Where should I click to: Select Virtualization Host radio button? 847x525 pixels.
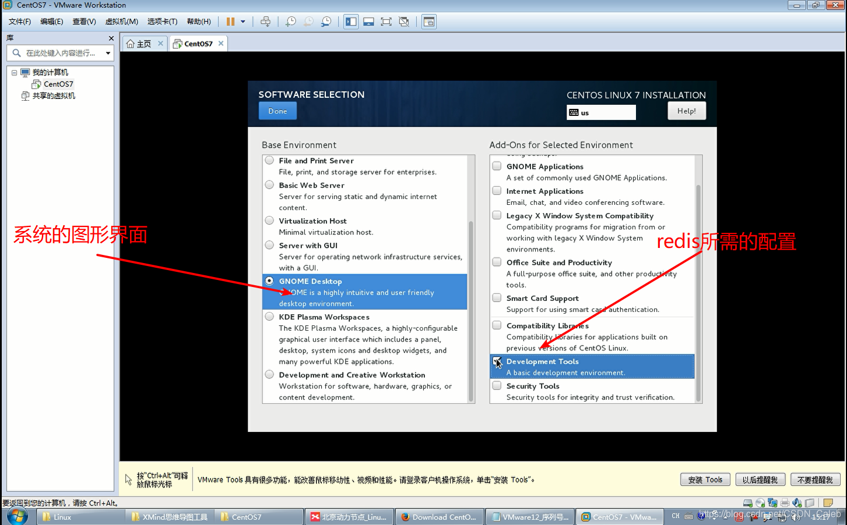coord(269,221)
